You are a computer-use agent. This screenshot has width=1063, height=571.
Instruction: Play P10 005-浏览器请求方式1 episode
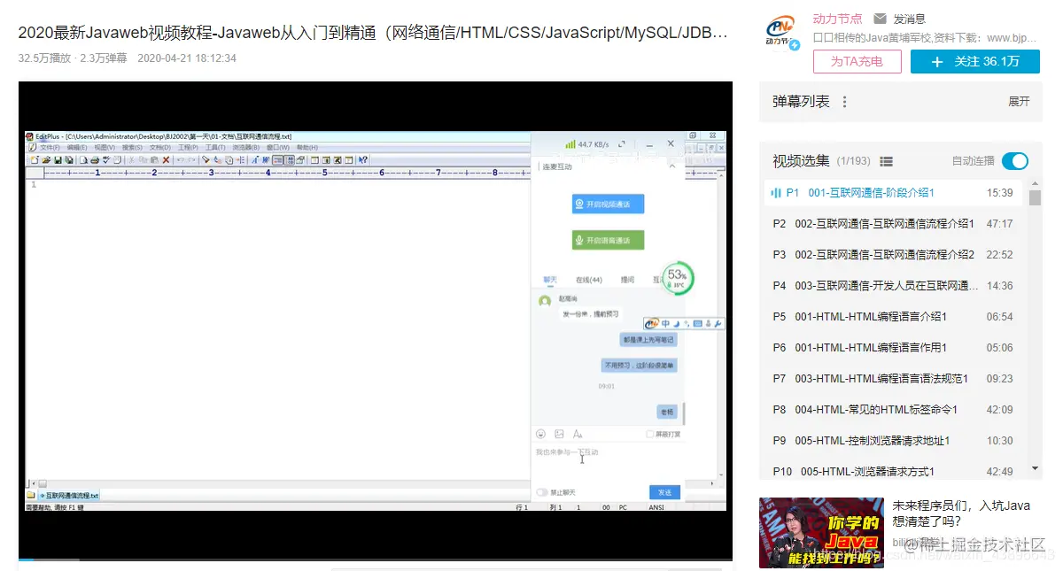coord(893,472)
